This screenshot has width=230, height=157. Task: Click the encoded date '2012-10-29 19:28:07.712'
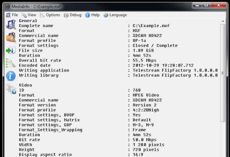click(163, 65)
